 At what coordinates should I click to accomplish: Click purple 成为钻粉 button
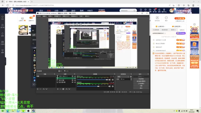click(181, 33)
